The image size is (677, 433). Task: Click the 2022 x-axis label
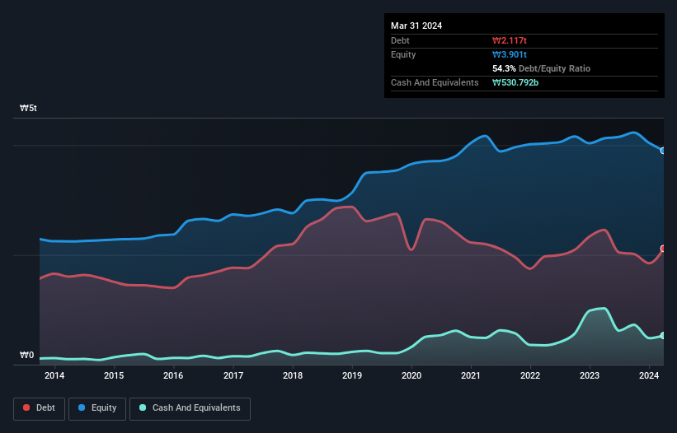[530, 375]
